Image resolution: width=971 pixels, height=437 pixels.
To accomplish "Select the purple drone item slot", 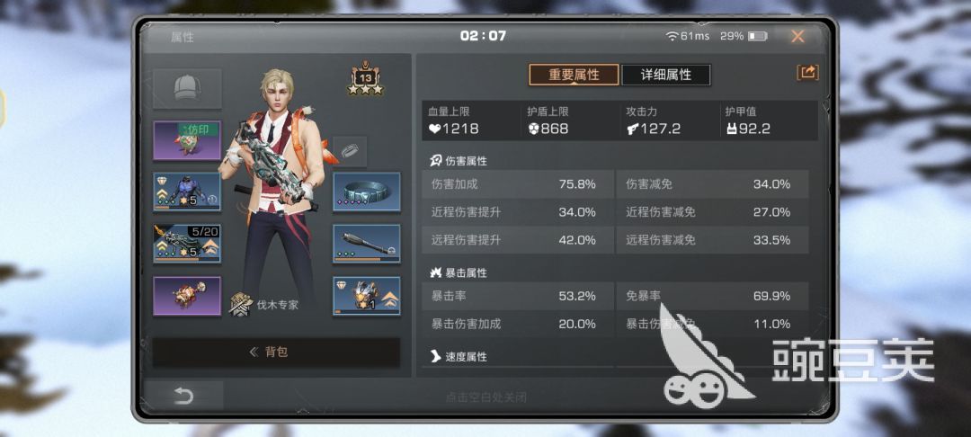I will pos(187,296).
